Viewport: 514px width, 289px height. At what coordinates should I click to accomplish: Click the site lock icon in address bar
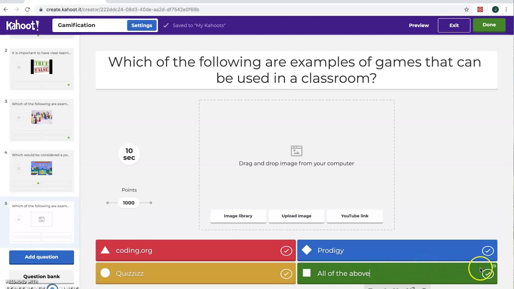click(41, 9)
